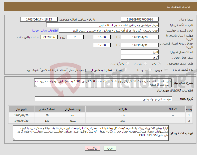Click the گروه کالا field مواد غذائی و نوشیدنی
197x155 pixels.
point(103,99)
